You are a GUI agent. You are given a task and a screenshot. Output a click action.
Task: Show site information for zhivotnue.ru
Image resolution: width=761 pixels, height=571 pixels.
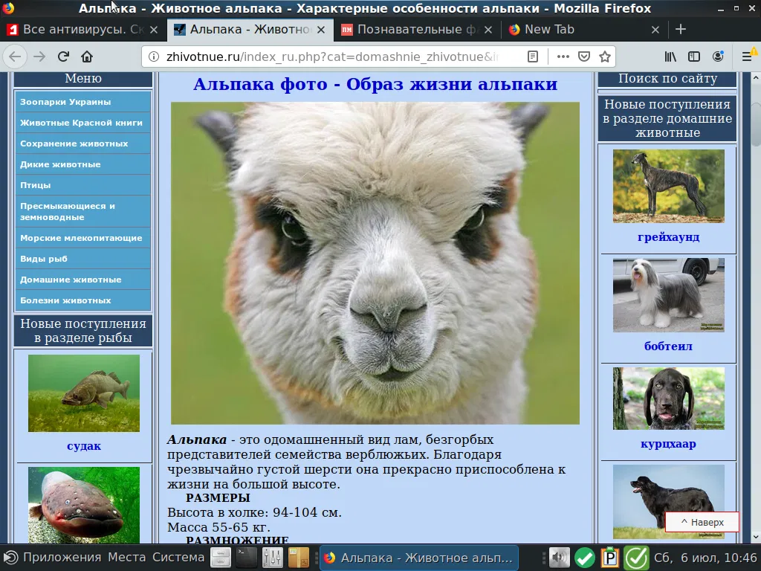pos(153,57)
